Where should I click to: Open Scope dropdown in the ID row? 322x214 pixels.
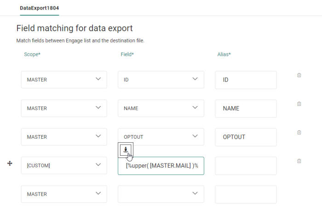pos(64,80)
